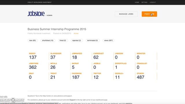Click the Trovit stat value 21
Image resolution: width=185 pixels, height=104 pixels.
coord(53,77)
